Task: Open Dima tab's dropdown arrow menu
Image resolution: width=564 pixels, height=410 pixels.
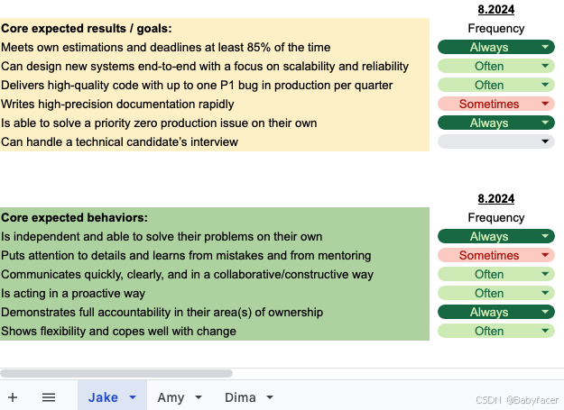Action: [x=270, y=397]
